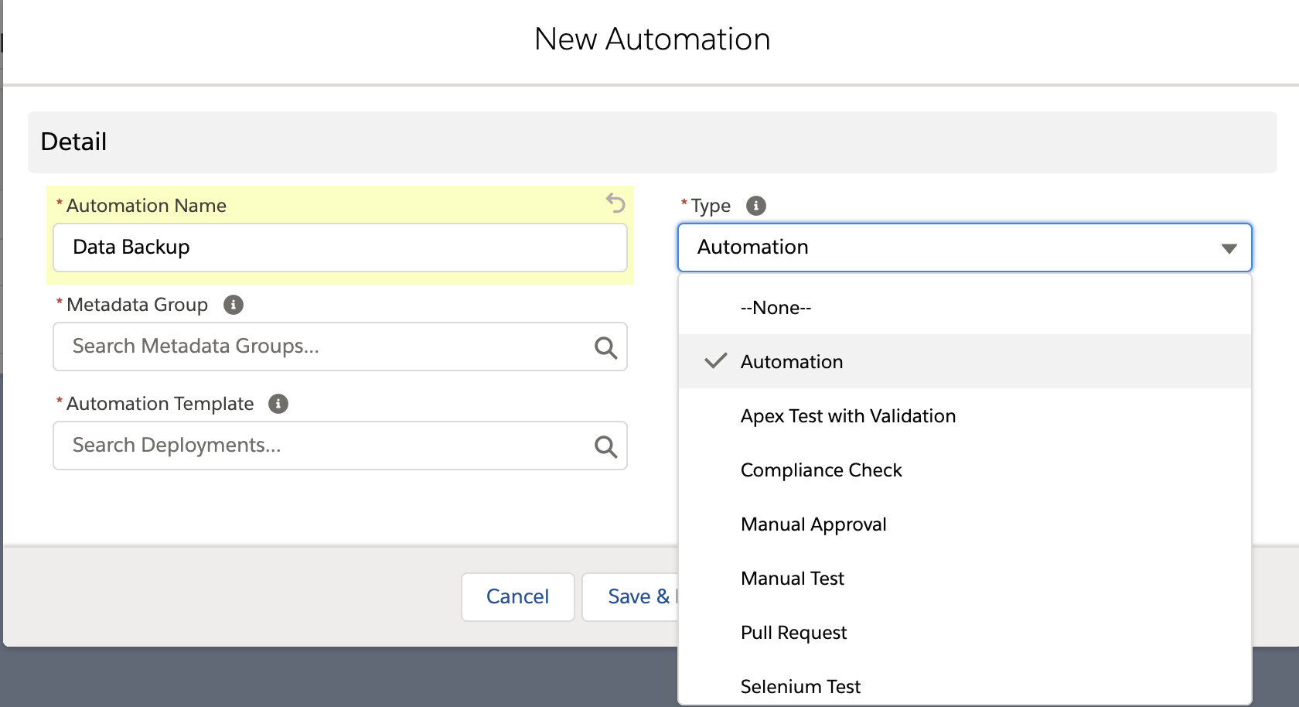Image resolution: width=1299 pixels, height=707 pixels.
Task: Click the Automation Template field label
Action: click(x=160, y=404)
